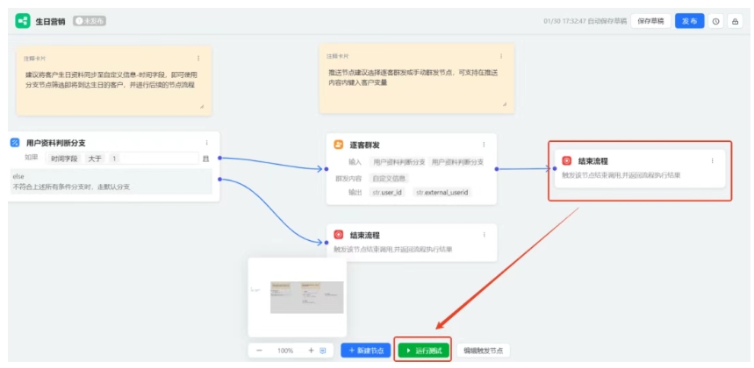Screen dimensions: 754x368
Task: Click the blue 发布 button
Action: 689,21
